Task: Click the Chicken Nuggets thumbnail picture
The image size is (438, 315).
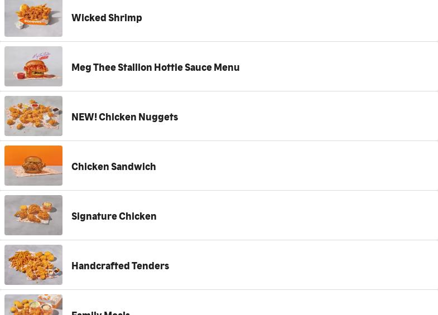Action: click(x=33, y=116)
